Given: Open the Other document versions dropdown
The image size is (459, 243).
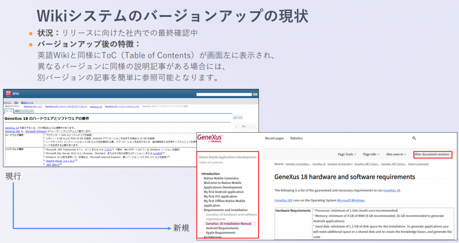Looking at the screenshot, I should [433, 155].
